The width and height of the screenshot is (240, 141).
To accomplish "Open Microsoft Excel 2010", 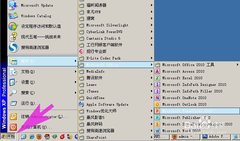I will (197, 78).
